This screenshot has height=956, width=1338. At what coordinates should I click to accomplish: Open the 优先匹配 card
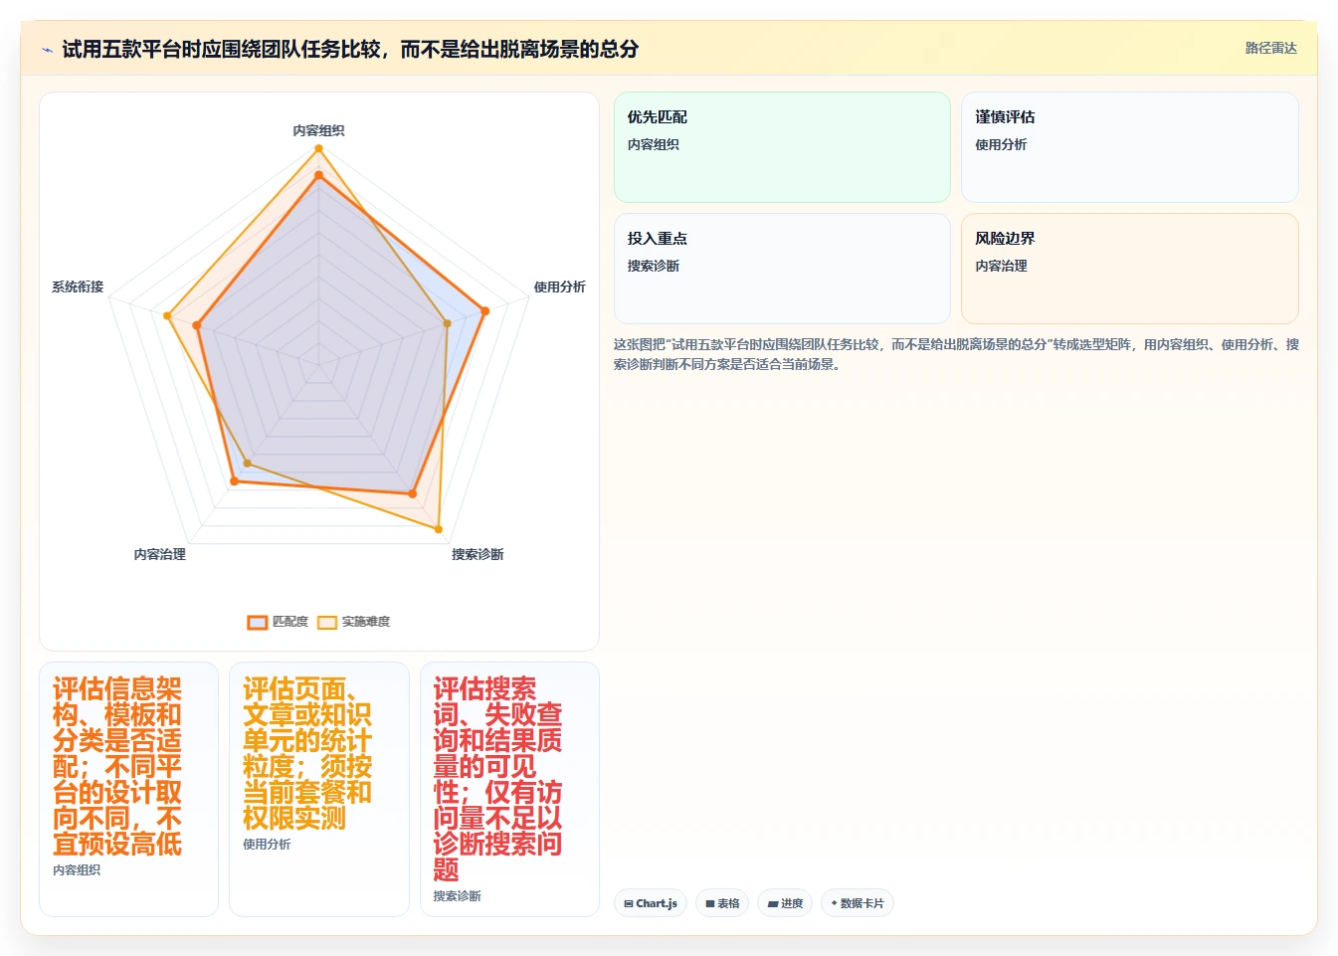point(782,147)
